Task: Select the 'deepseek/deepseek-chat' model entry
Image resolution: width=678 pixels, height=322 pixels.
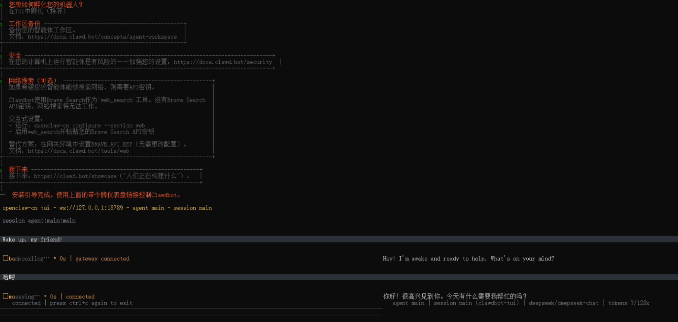Action: 564,303
